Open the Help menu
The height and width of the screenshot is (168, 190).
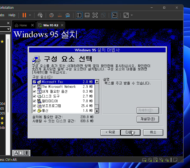(12, 15)
